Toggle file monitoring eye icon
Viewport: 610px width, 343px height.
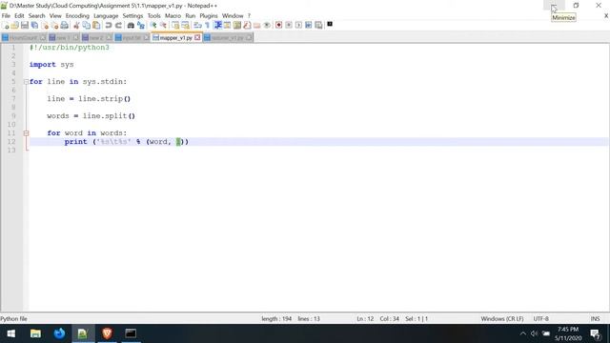click(x=267, y=26)
